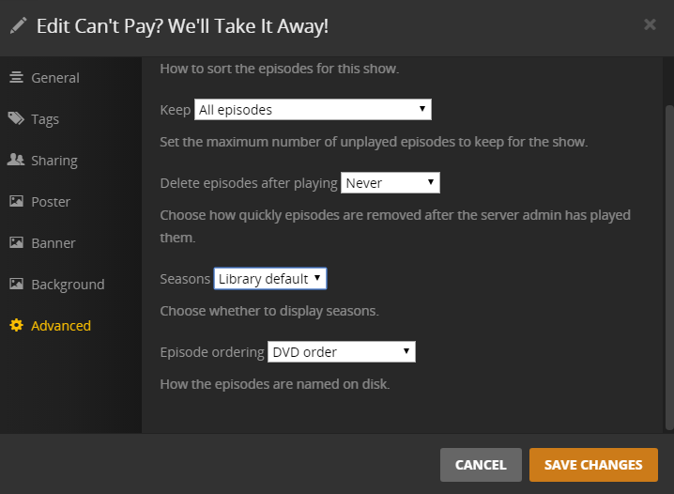Click the Banner image icon
Image resolution: width=674 pixels, height=494 pixels.
pyautogui.click(x=16, y=243)
